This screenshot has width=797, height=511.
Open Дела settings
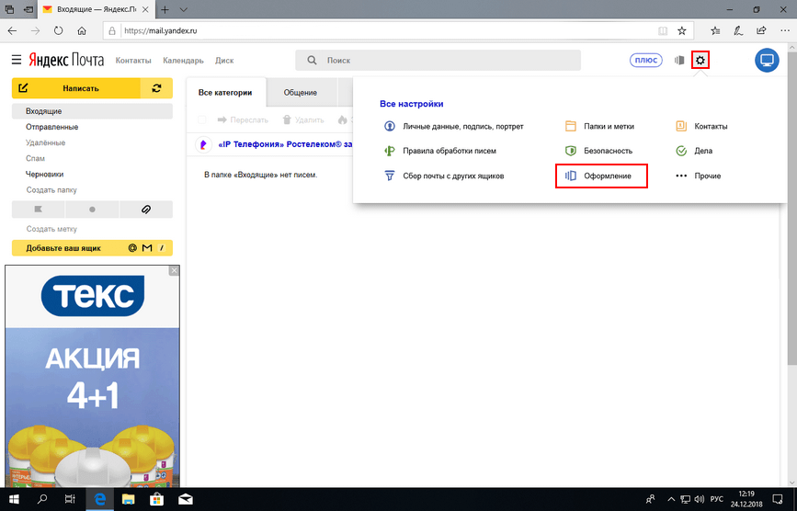point(694,151)
